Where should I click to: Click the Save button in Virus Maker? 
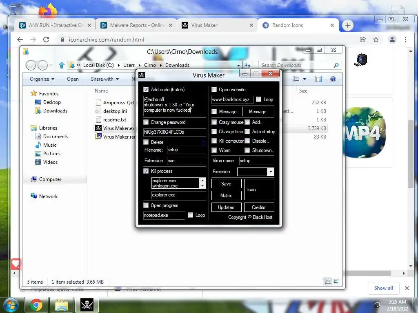[x=226, y=184]
